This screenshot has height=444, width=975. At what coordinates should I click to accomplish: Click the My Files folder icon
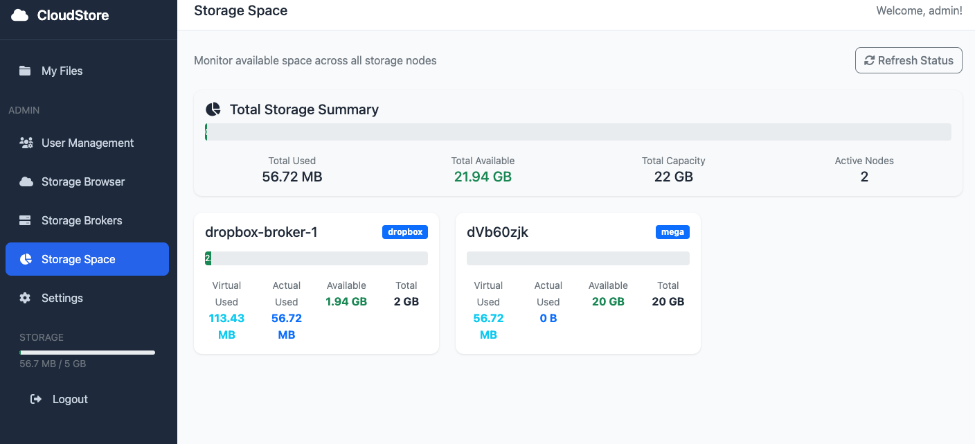click(x=26, y=71)
